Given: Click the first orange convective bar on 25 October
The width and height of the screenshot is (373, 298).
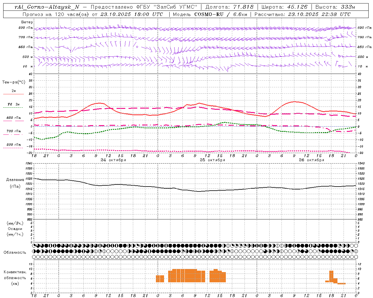Looking at the screenshot, I should click(158, 279).
